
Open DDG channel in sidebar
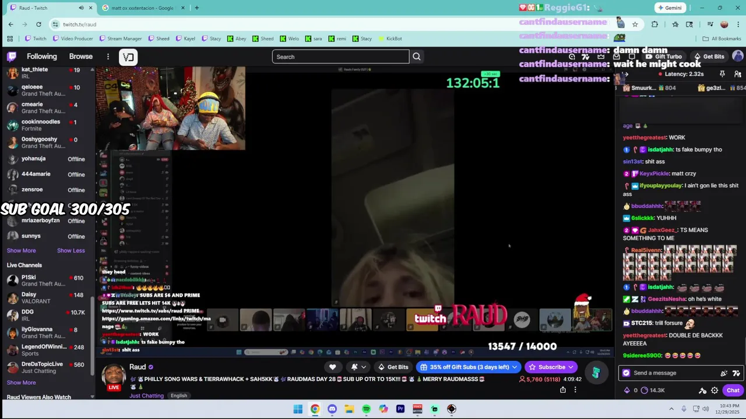[x=48, y=315]
